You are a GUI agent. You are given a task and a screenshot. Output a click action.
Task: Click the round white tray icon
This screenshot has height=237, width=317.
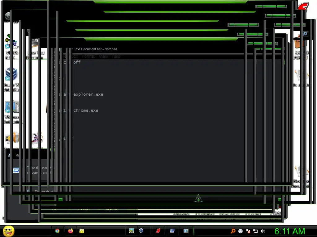240,231
